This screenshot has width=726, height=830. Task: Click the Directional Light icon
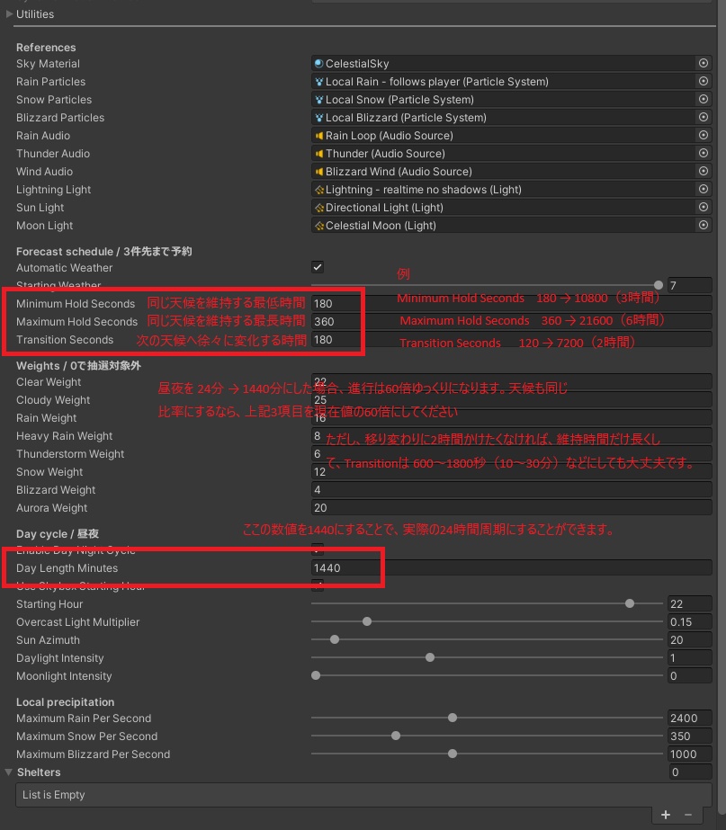click(x=318, y=208)
